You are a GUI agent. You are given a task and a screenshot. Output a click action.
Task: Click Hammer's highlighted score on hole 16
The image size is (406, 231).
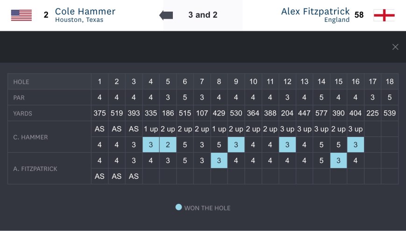click(356, 145)
